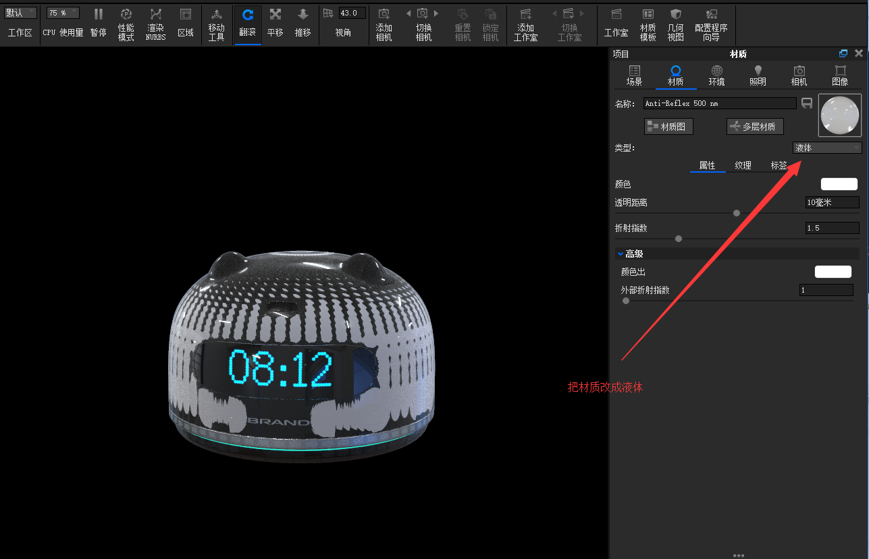Switch to the 图像 image tab
This screenshot has height=559, width=869.
pyautogui.click(x=840, y=76)
